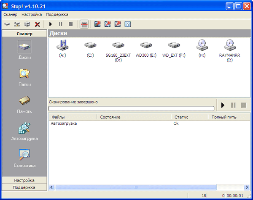Pause scanning using the toolbar pause icon
The width and height of the screenshot is (253, 200).
(x=60, y=24)
